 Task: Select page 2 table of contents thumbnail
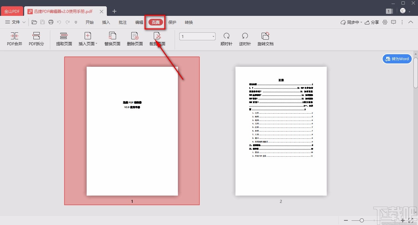(x=281, y=131)
